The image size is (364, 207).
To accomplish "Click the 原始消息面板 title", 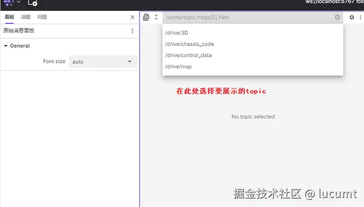I will [19, 30].
